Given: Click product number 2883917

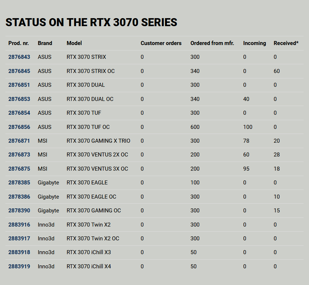Looking at the screenshot, I should (x=19, y=239).
